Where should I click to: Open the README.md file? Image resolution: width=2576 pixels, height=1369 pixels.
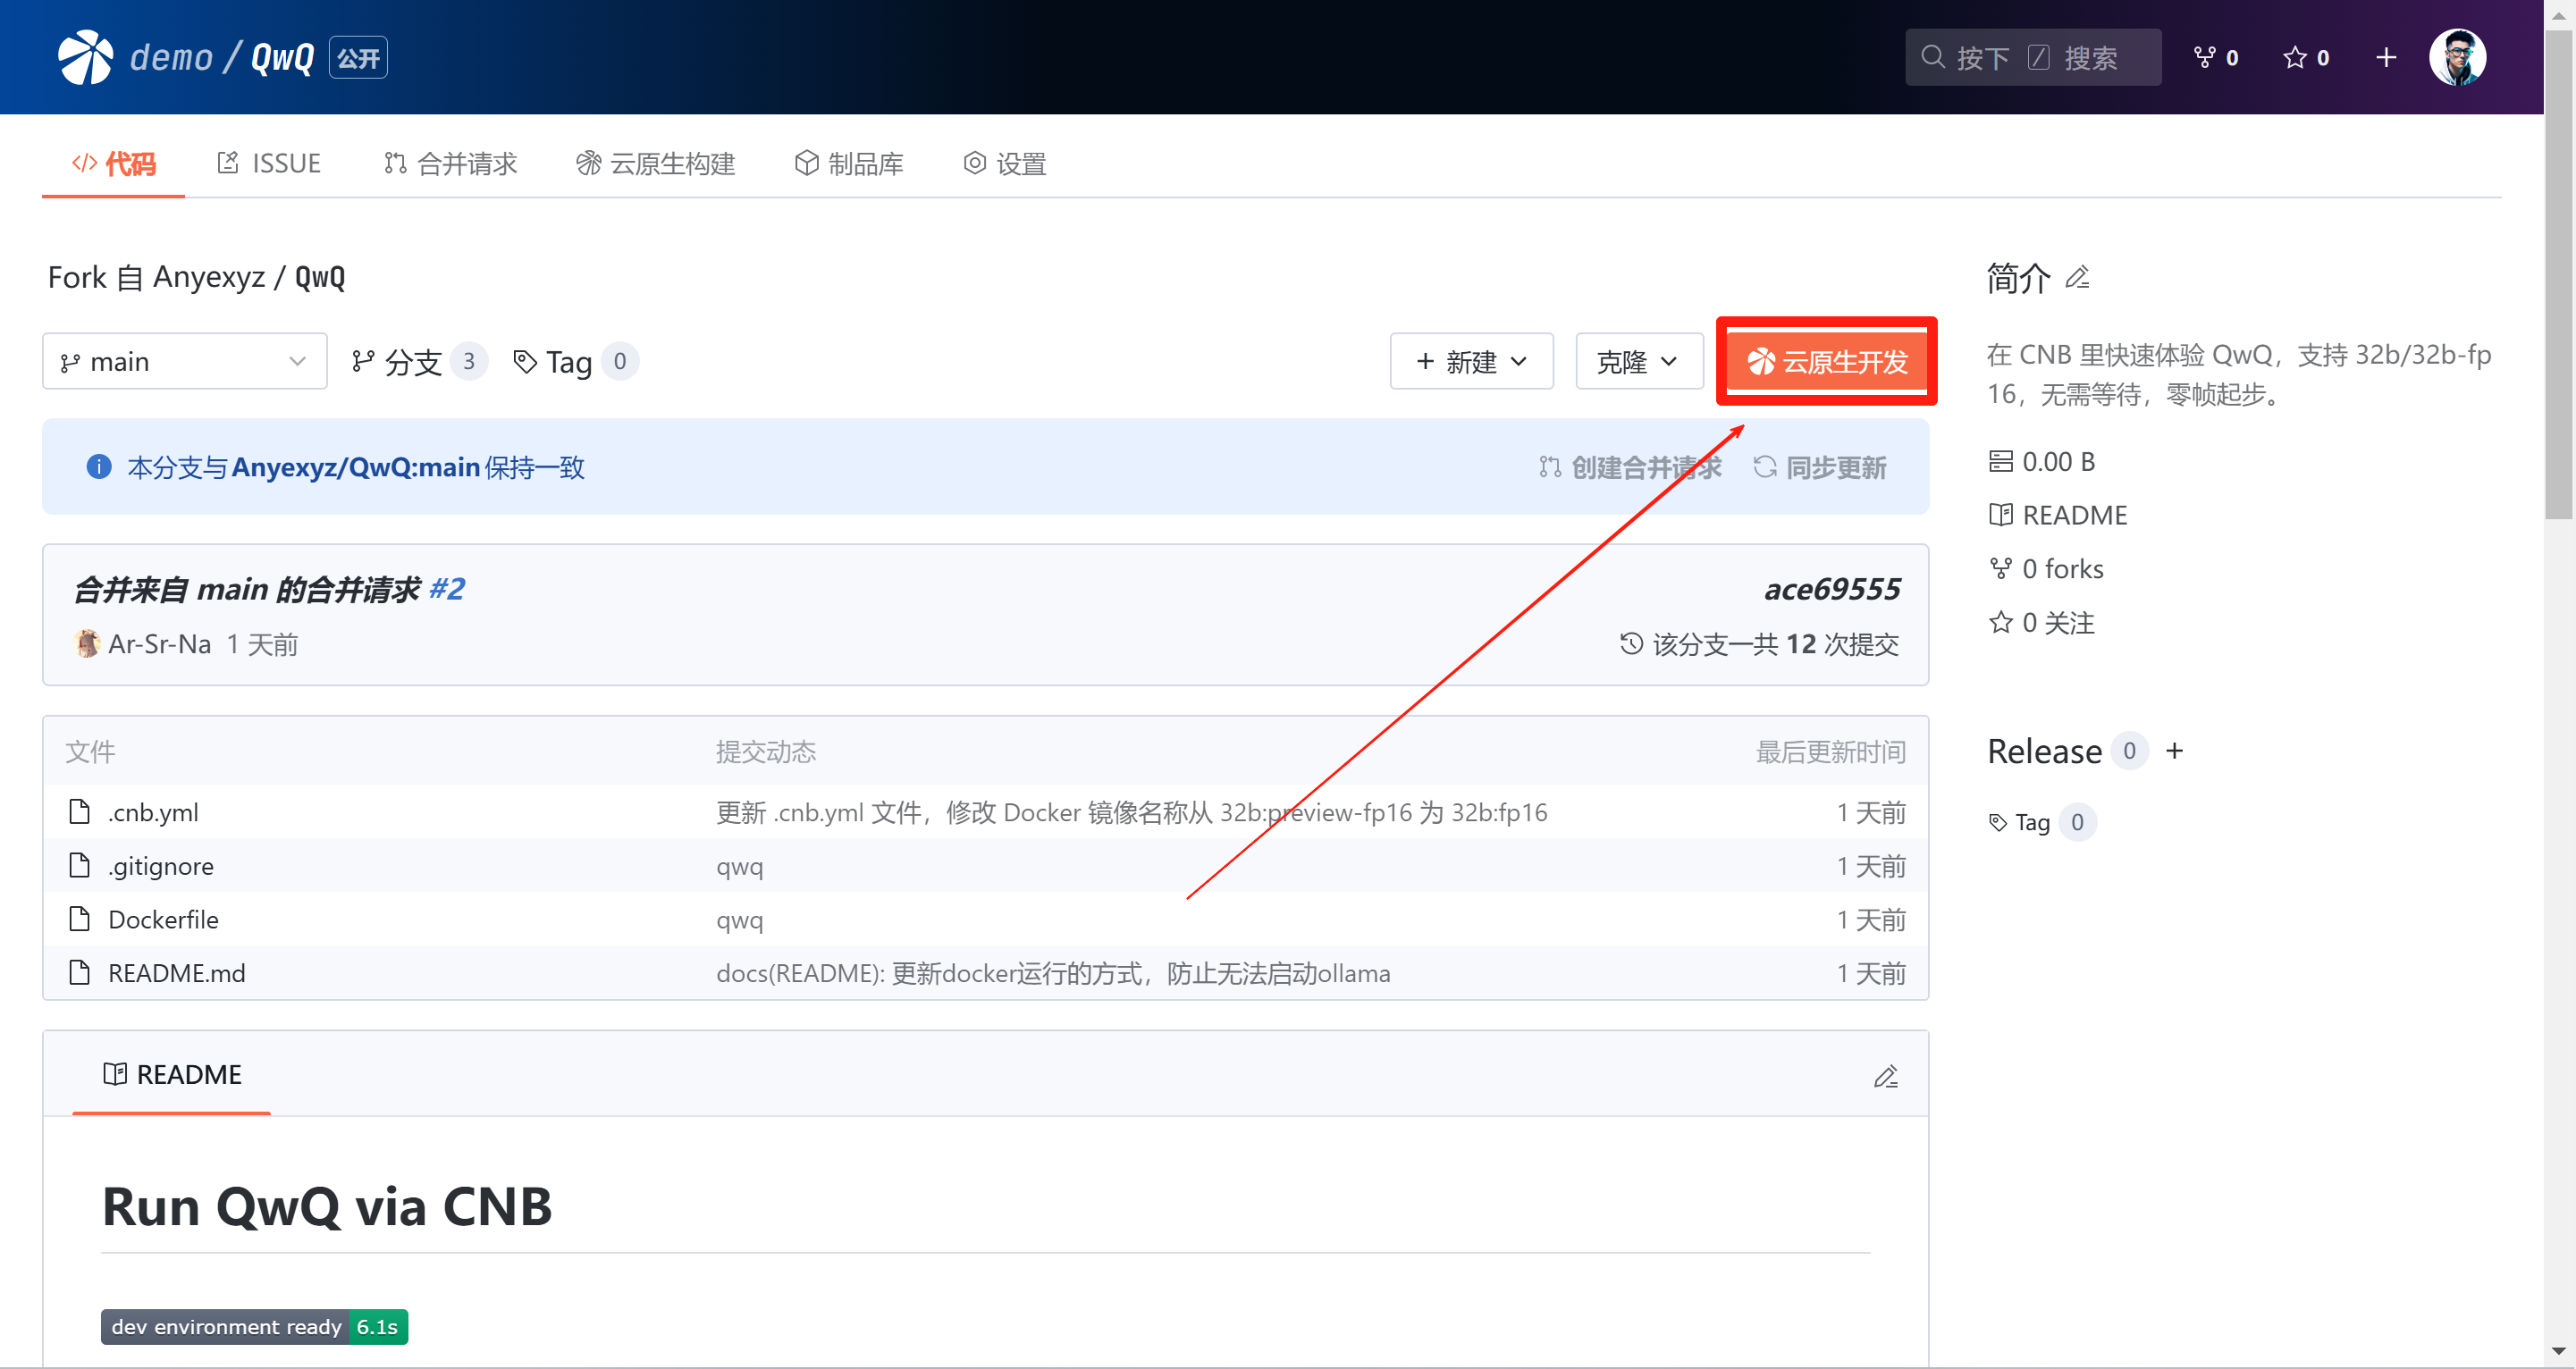click(177, 973)
